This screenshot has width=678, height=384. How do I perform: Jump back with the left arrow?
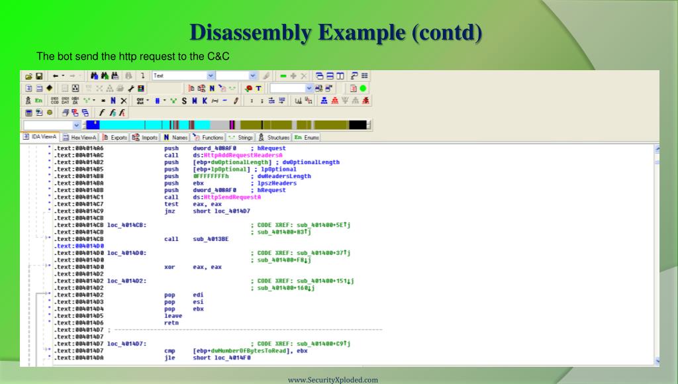click(x=56, y=76)
